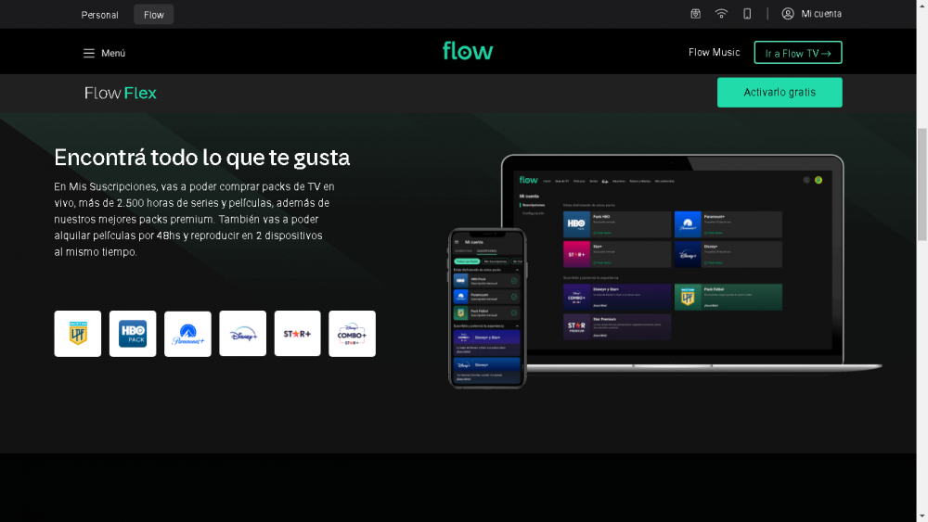Click the mobile phone icon in top bar
Image resolution: width=928 pixels, height=522 pixels.
tap(747, 14)
